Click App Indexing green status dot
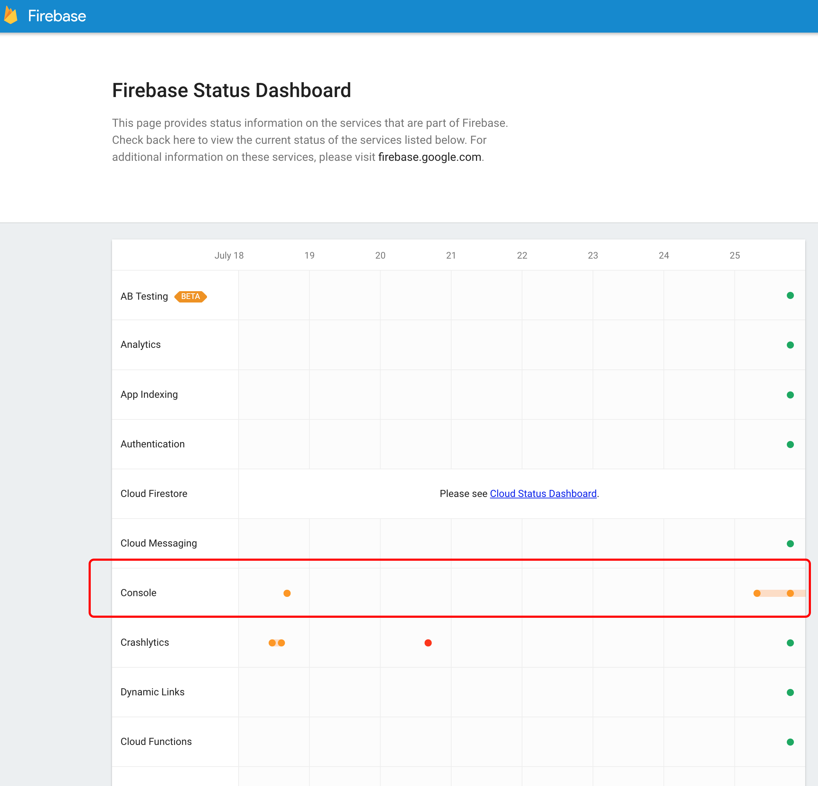Viewport: 818px width, 786px height. point(790,395)
